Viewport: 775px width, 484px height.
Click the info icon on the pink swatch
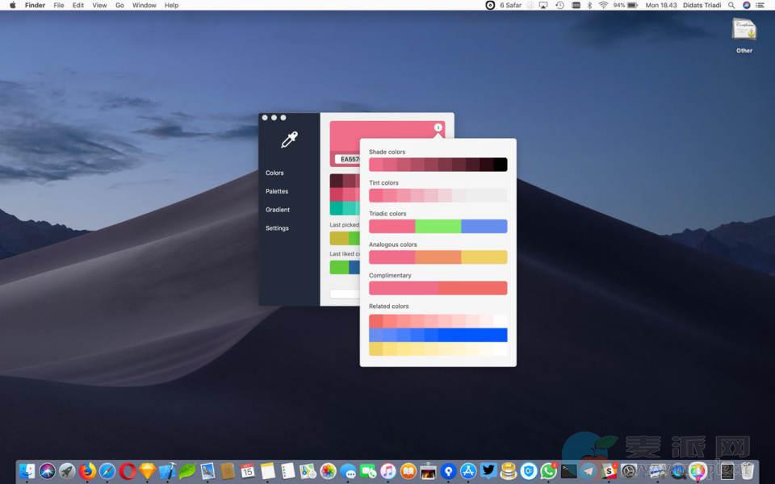[438, 127]
